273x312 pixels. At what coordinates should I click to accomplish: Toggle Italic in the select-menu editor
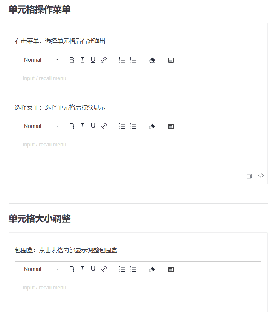[x=82, y=126]
